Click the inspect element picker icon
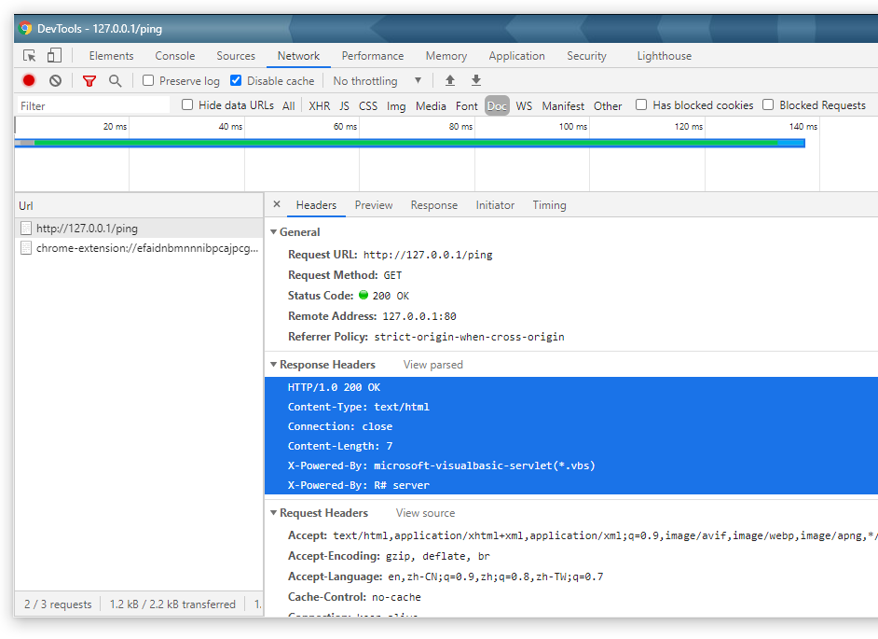 30,56
